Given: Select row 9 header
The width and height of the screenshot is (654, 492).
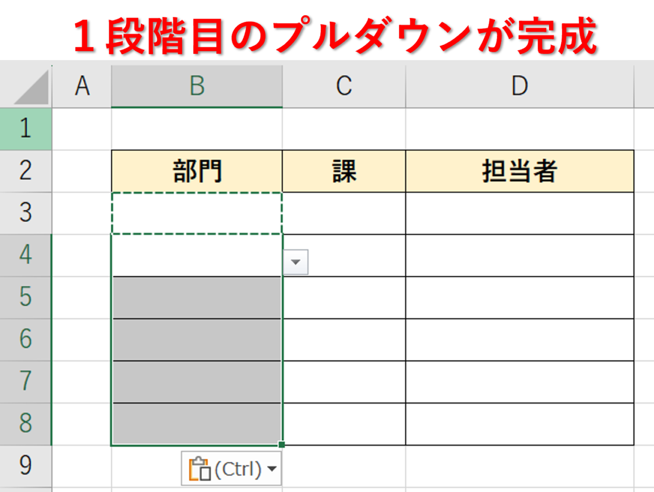Looking at the screenshot, I should click(26, 466).
